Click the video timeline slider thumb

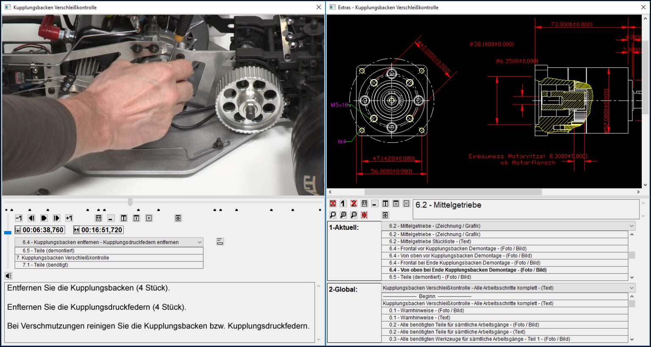130,202
